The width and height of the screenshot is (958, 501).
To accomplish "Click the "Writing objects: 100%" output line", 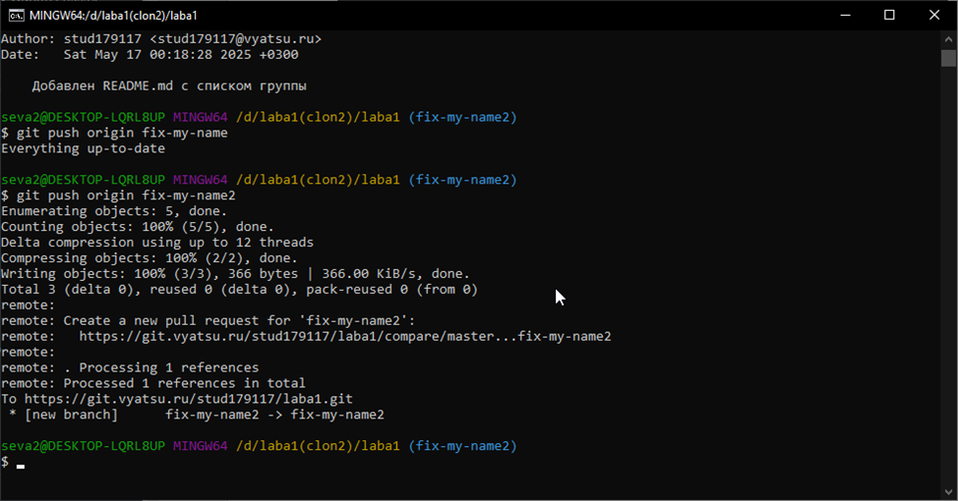I will (x=235, y=273).
